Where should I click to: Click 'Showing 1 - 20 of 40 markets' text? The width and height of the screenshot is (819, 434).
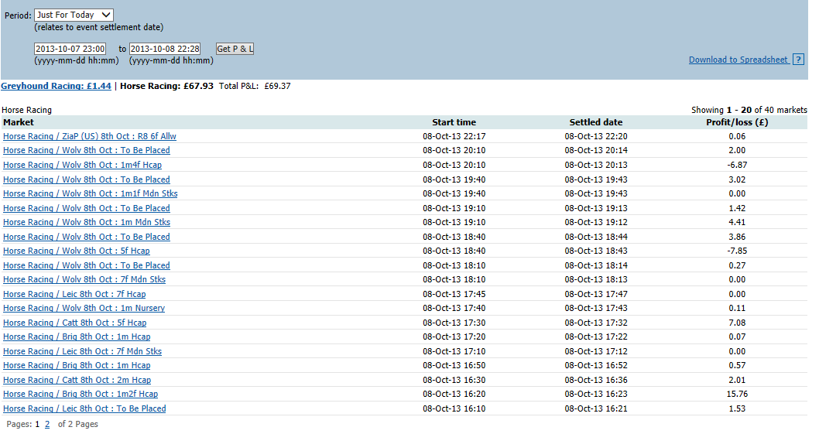tap(749, 110)
